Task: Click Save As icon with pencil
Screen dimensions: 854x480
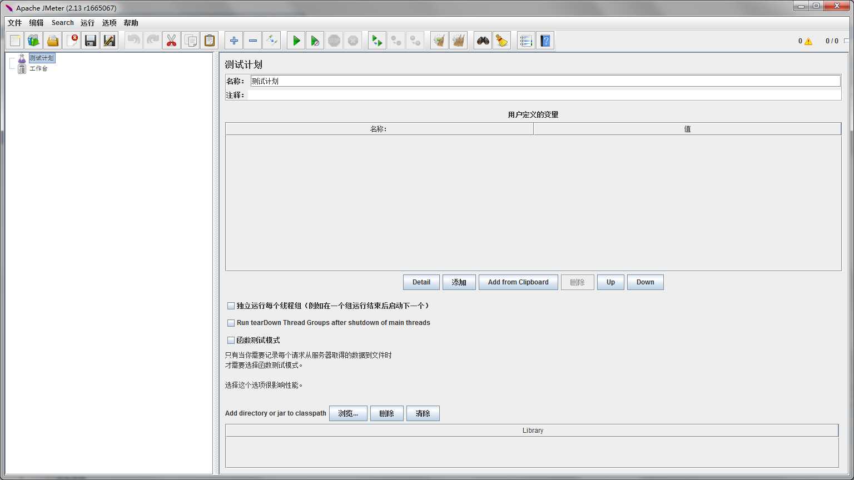Action: coord(110,41)
